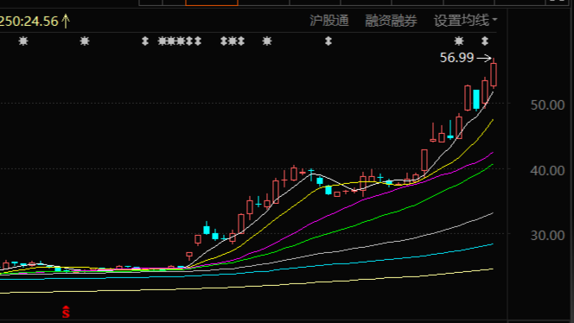This screenshot has height=323, width=574.
Task: Click the 30.00 price axis label
Action: (547, 235)
